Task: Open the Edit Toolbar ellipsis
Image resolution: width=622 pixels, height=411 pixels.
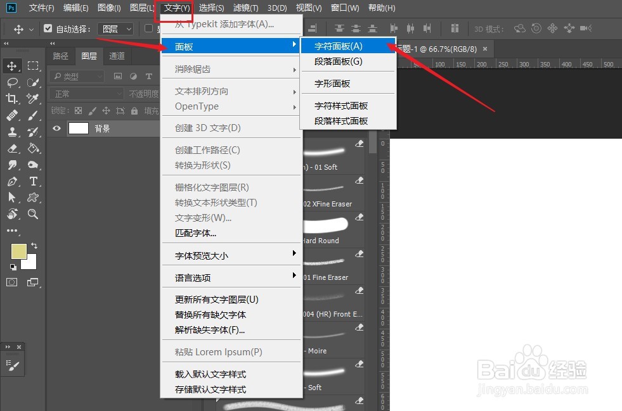Action: coord(12,231)
